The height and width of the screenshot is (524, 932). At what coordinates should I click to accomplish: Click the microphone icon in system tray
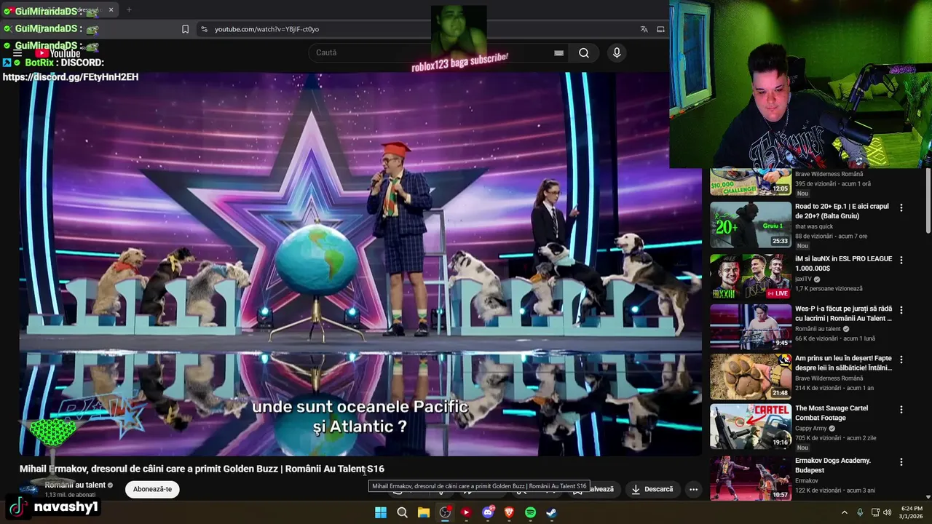coord(860,512)
